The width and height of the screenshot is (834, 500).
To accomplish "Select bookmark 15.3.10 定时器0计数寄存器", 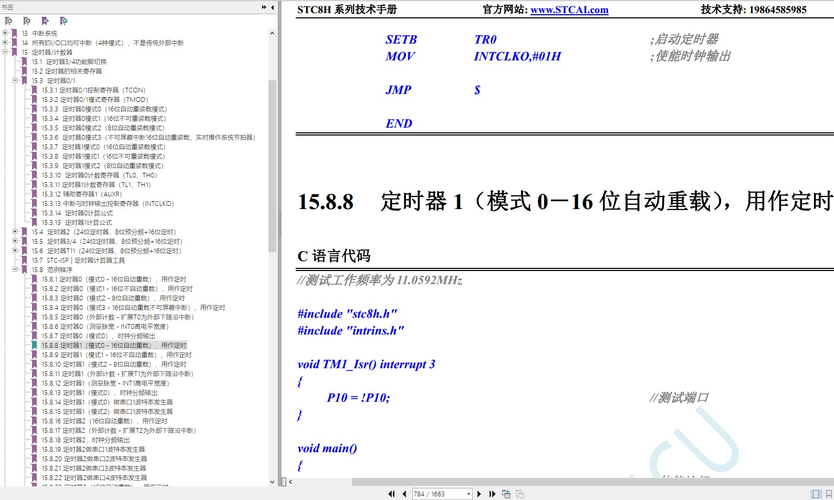I will coord(99,175).
